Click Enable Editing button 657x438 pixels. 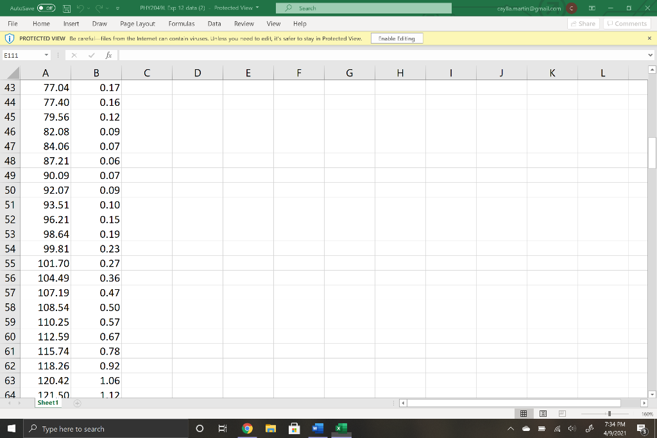click(x=397, y=38)
